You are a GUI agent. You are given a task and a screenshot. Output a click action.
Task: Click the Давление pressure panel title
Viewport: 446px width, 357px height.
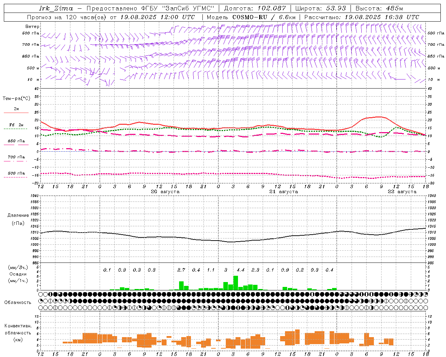point(18,215)
